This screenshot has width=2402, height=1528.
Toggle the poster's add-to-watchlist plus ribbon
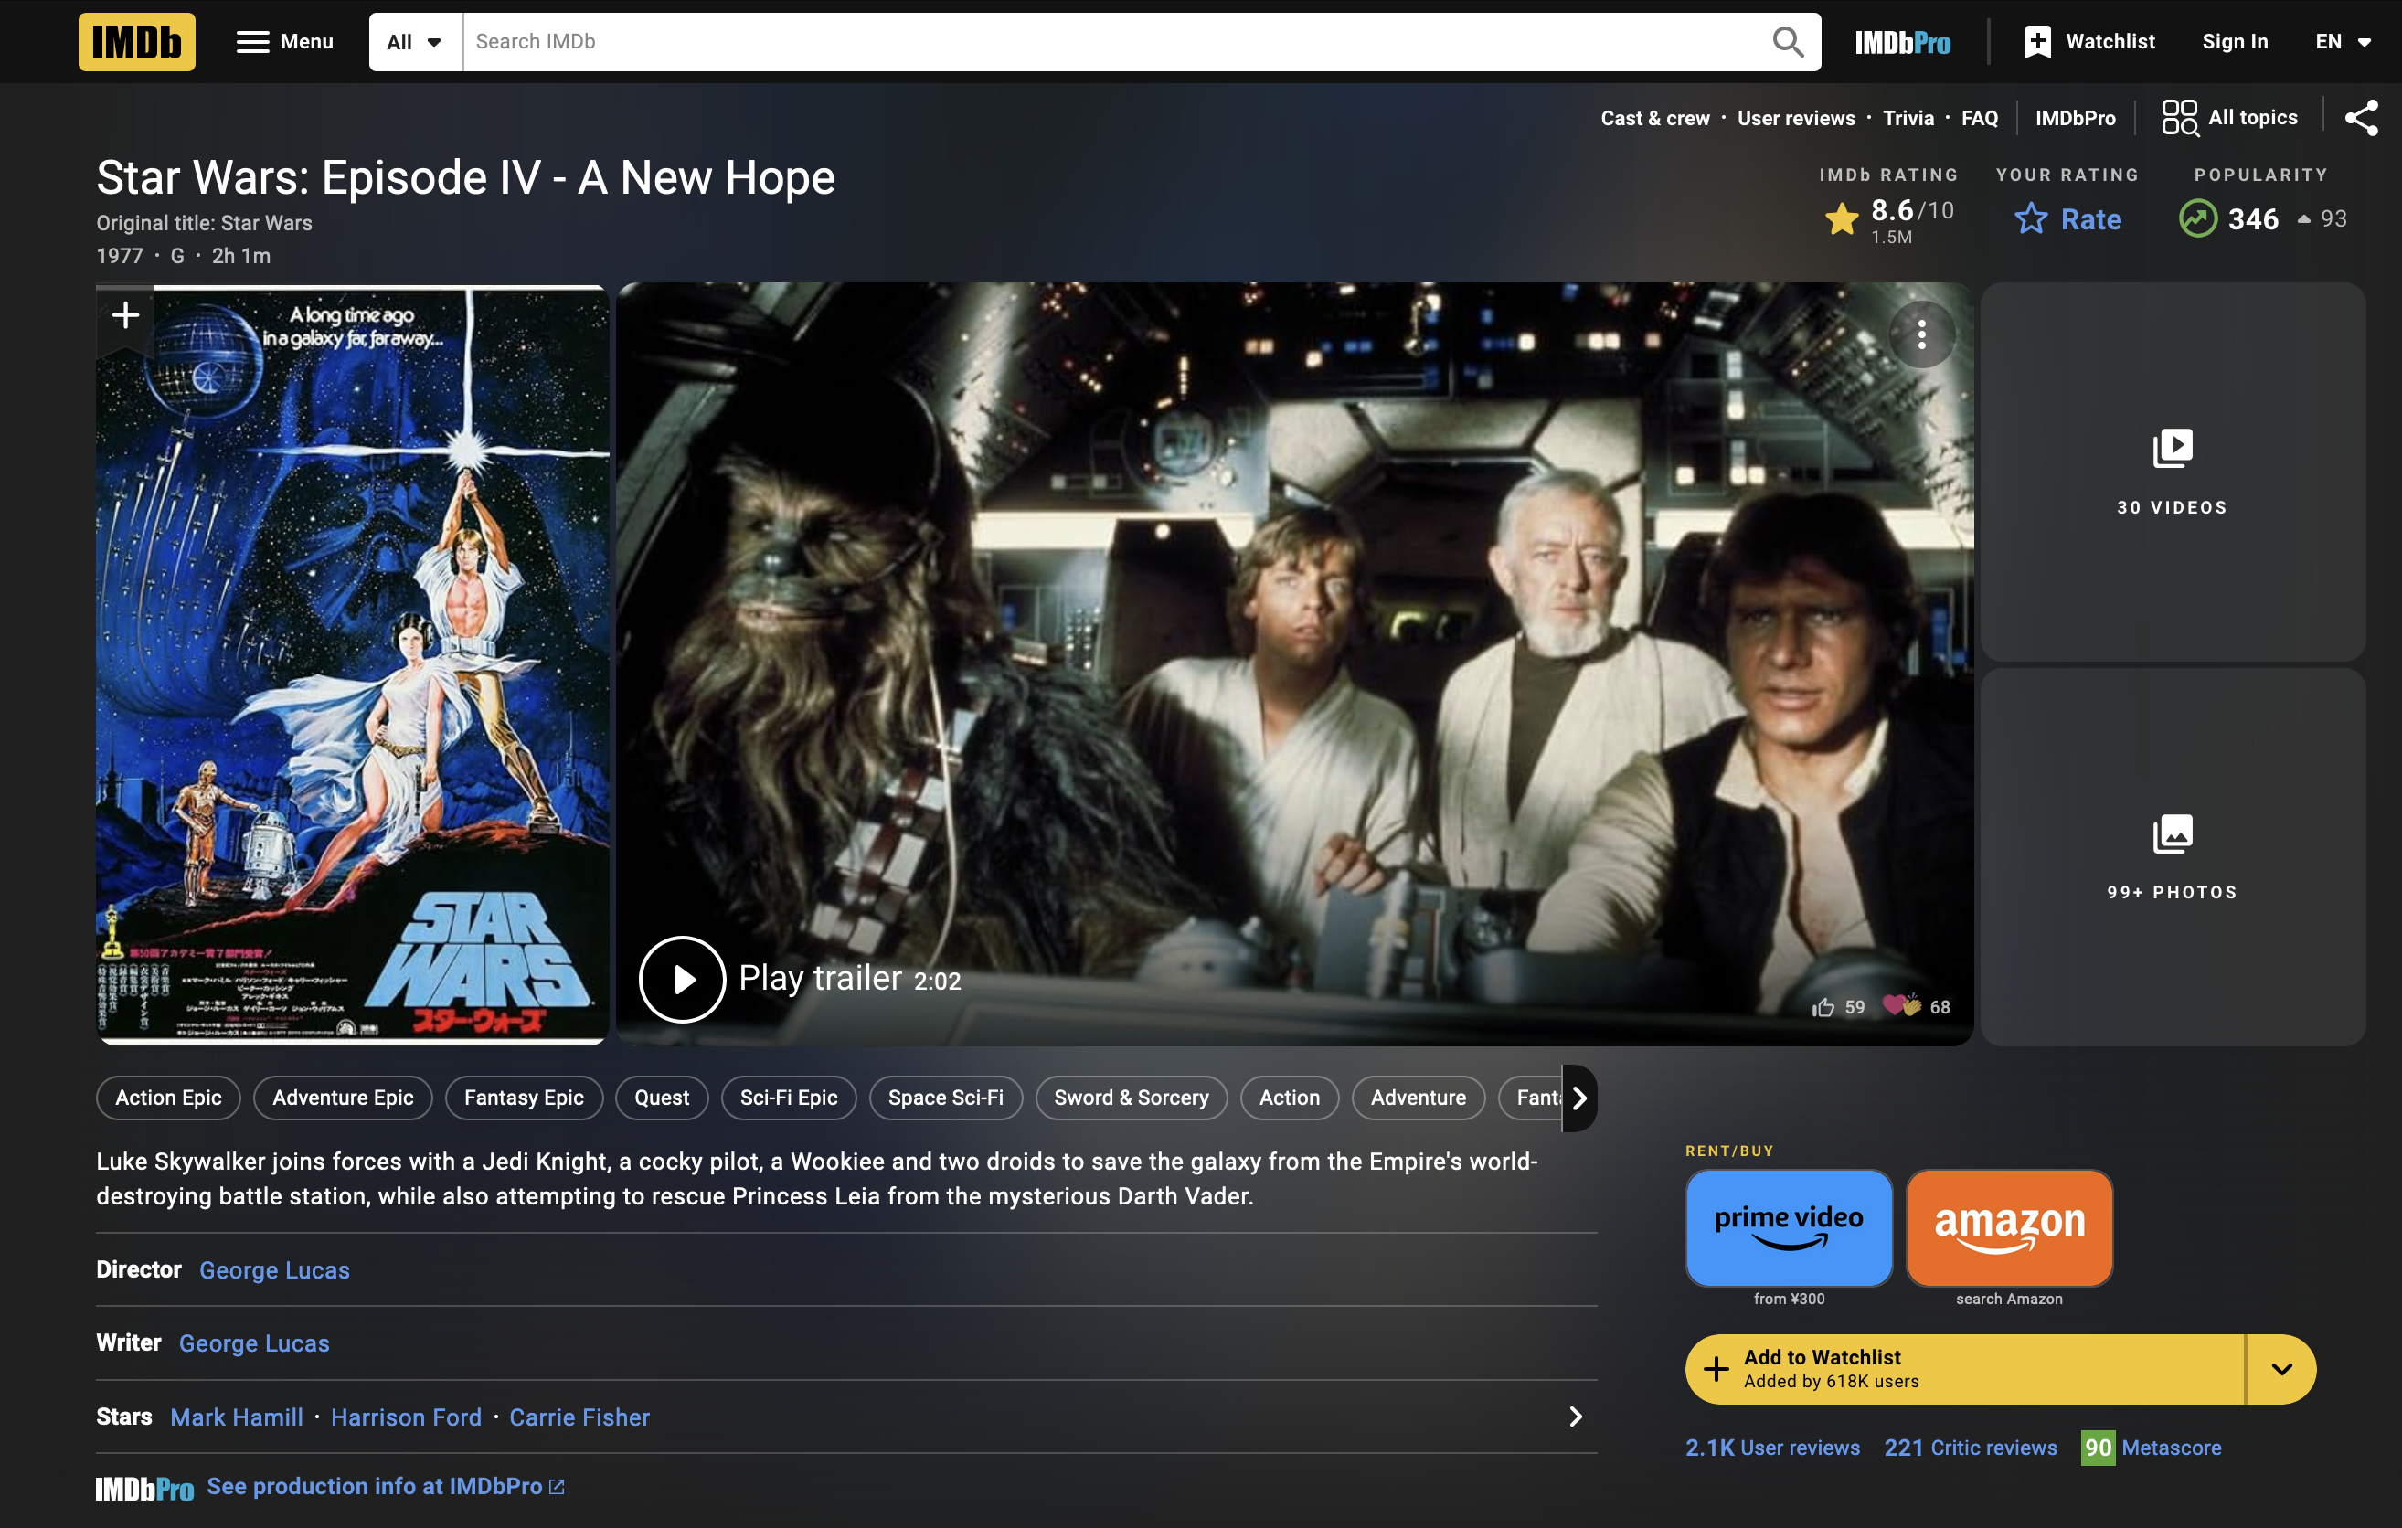[126, 316]
